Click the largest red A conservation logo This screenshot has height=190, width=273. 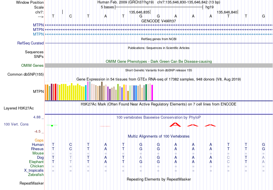tap(175, 125)
